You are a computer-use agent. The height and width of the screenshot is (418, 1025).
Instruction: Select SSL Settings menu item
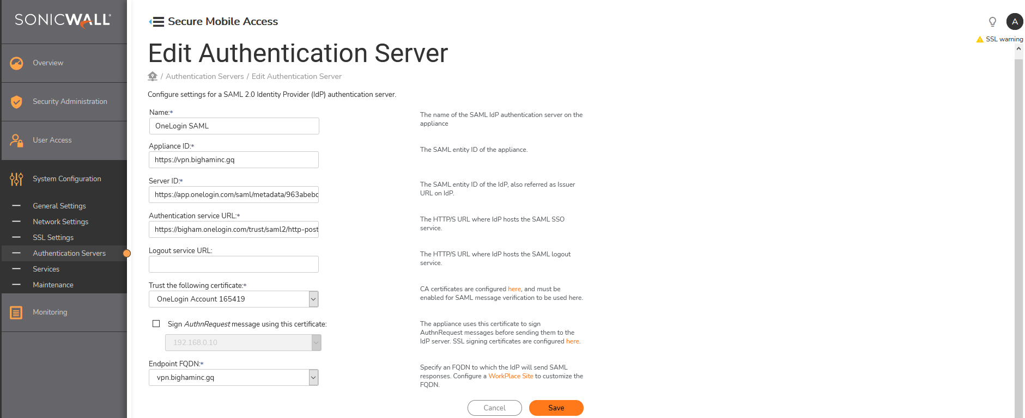(53, 237)
